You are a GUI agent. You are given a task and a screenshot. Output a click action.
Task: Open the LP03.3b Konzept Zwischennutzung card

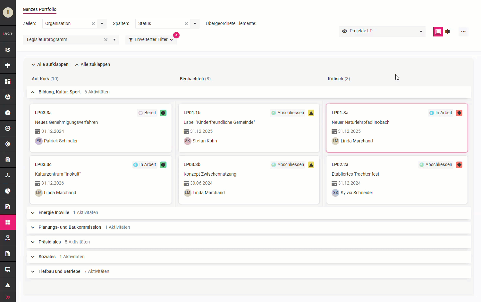[x=249, y=179]
